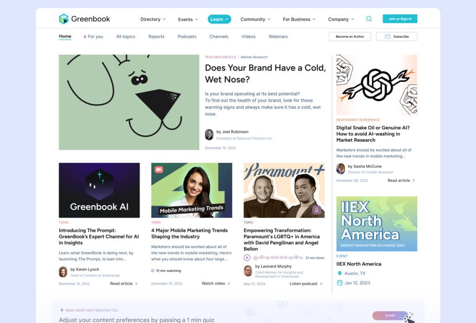476x323 pixels.
Task: Open the For Business dropdown
Action: [x=299, y=19]
